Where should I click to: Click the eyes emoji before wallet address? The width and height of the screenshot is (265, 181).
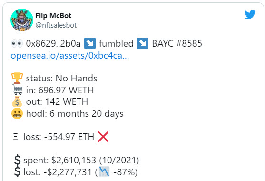(17, 43)
